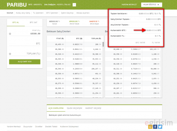Click the Facebook icon in footer
The width and height of the screenshot is (177, 131).
pos(155,127)
